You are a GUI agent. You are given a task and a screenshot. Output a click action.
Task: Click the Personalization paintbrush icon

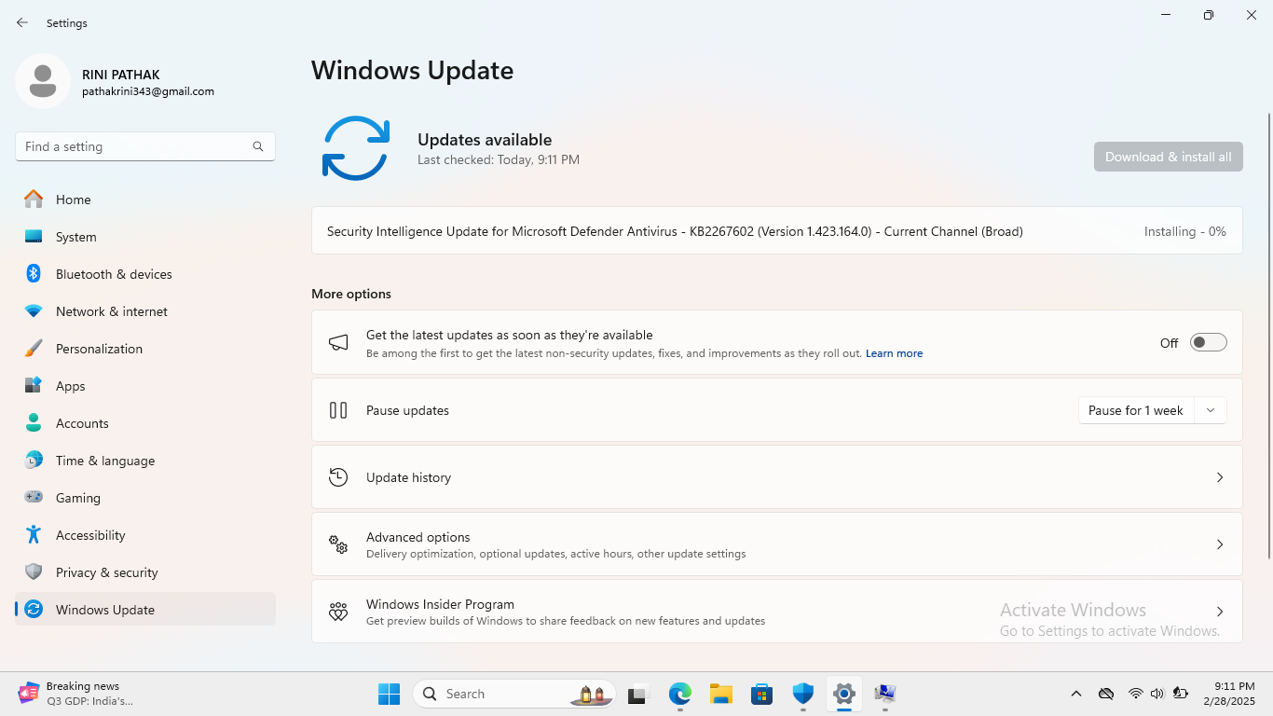[35, 349]
